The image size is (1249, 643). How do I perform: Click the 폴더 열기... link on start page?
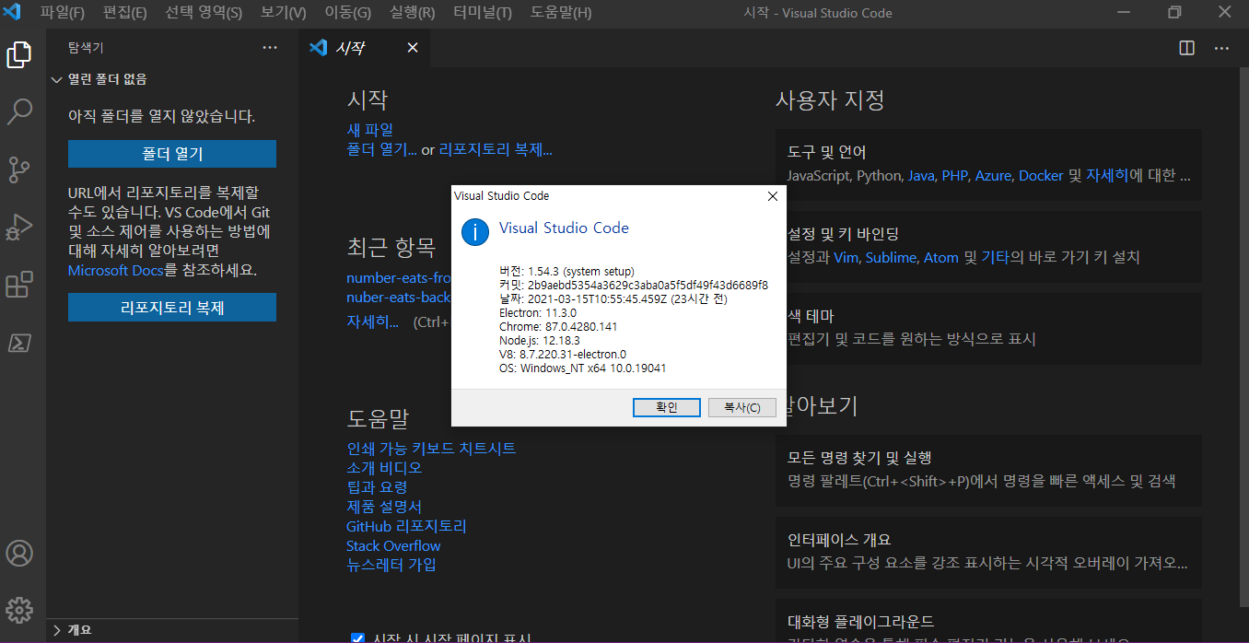point(381,149)
